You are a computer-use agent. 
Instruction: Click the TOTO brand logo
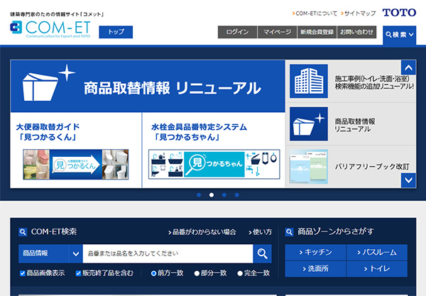coord(398,13)
